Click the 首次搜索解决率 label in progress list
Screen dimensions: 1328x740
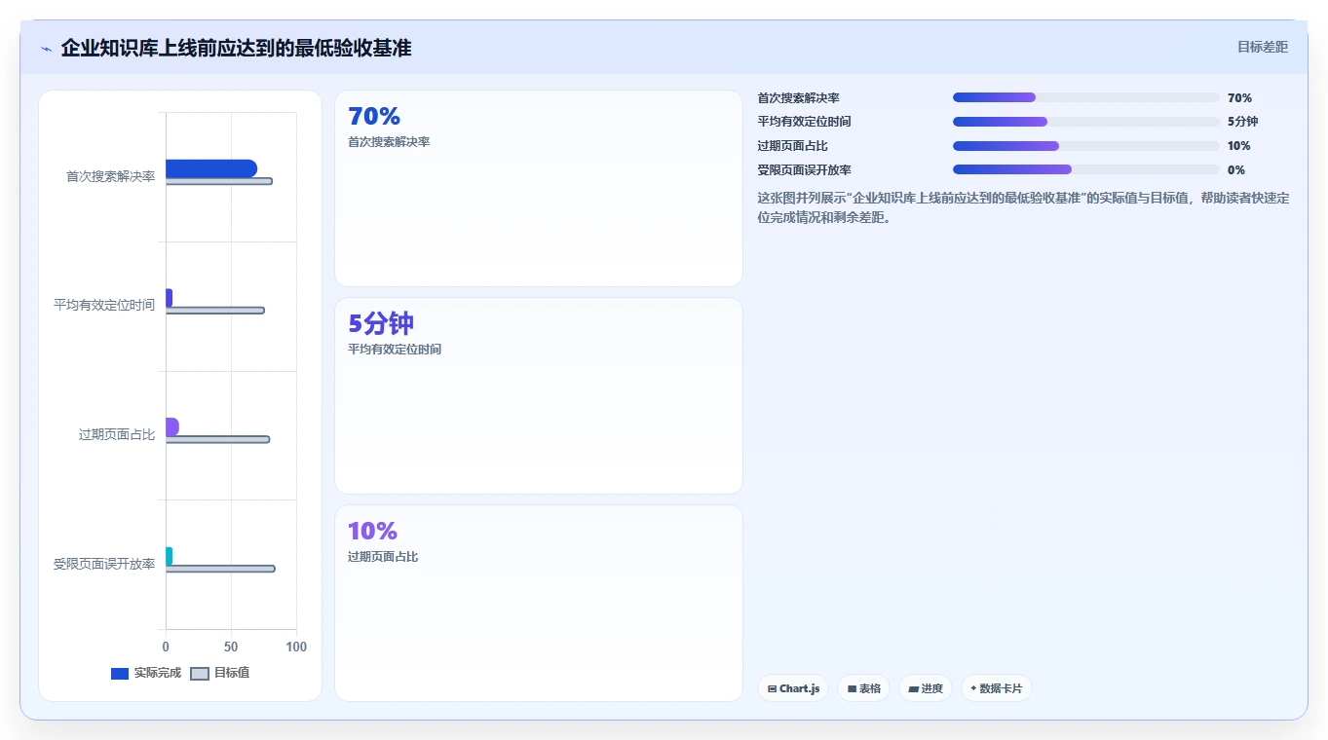pyautogui.click(x=799, y=98)
